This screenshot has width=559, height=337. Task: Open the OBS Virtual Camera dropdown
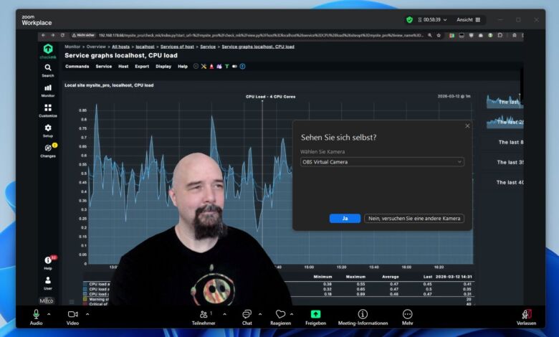[382, 162]
